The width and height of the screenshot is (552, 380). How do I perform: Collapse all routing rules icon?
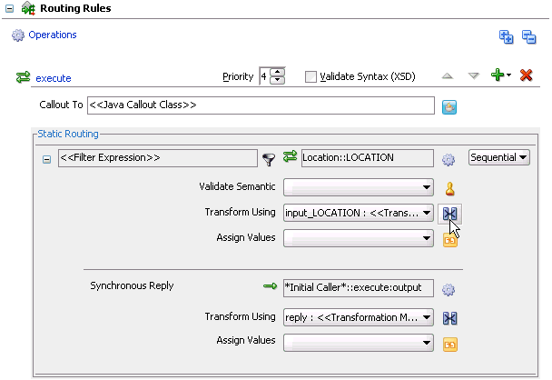[528, 36]
